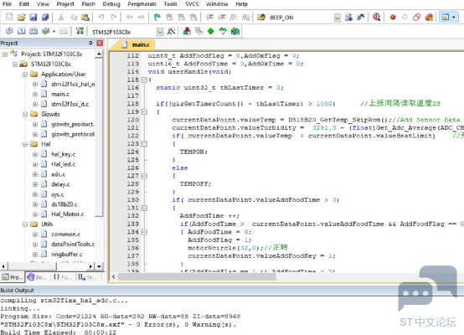Redo the last edit
This screenshot has height=335, width=464.
[x=113, y=17]
